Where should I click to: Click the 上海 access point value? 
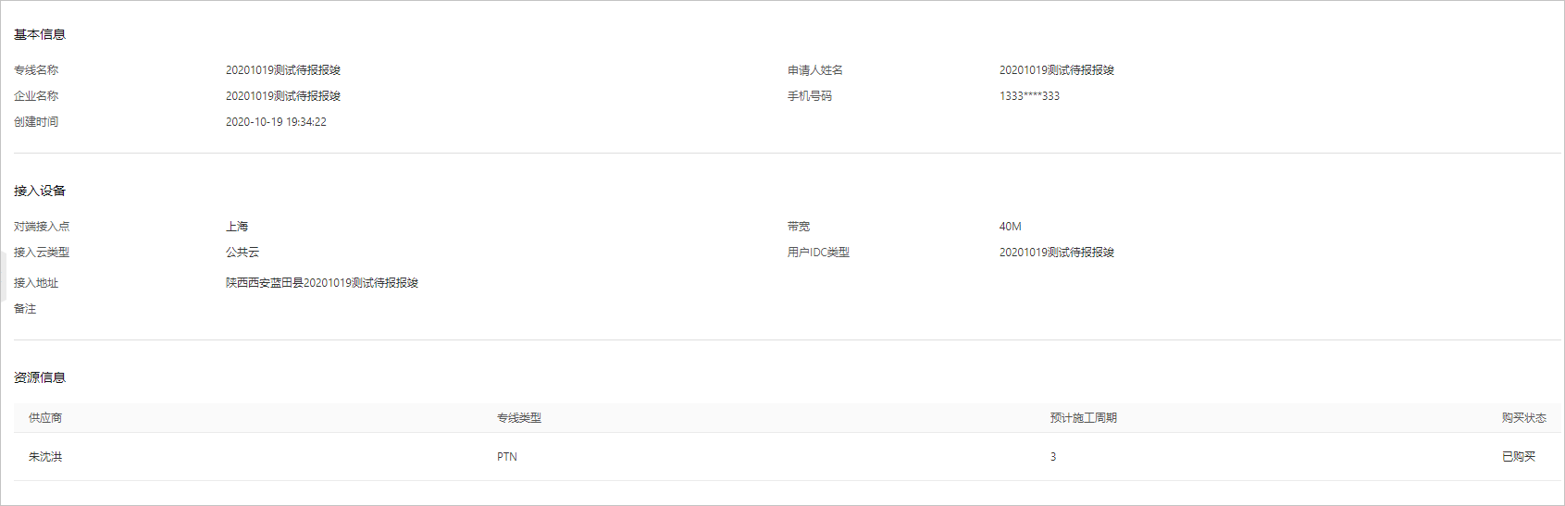pos(237,227)
